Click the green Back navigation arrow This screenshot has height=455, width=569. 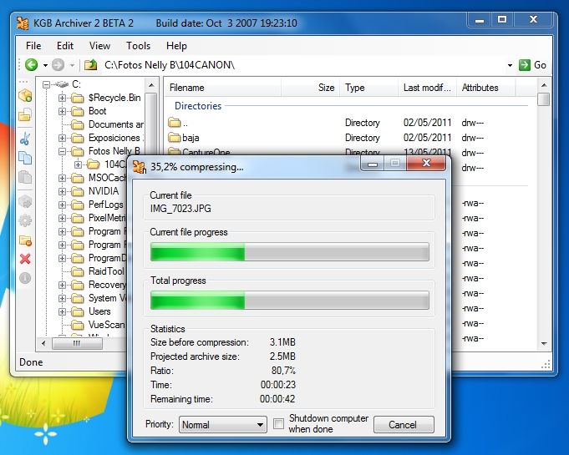coord(32,65)
